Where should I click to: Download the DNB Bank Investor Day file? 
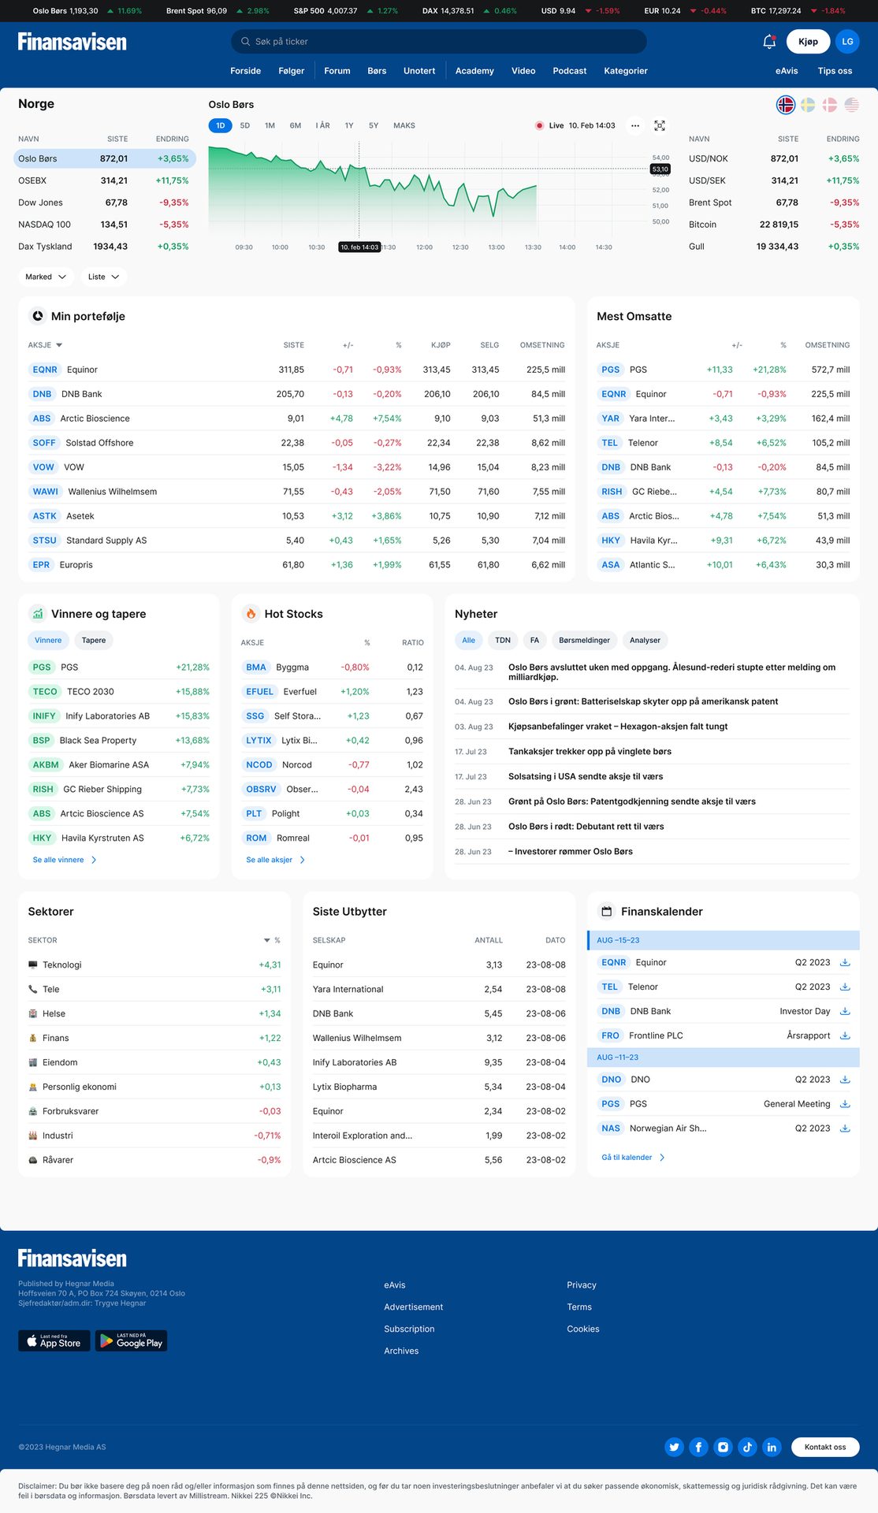point(845,1011)
